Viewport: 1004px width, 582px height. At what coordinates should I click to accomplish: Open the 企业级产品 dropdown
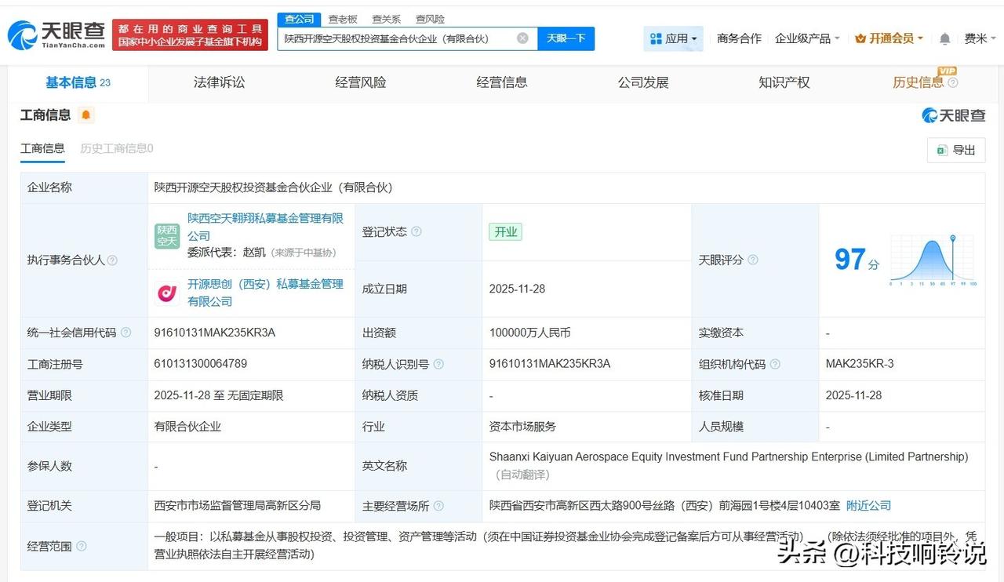(x=804, y=38)
